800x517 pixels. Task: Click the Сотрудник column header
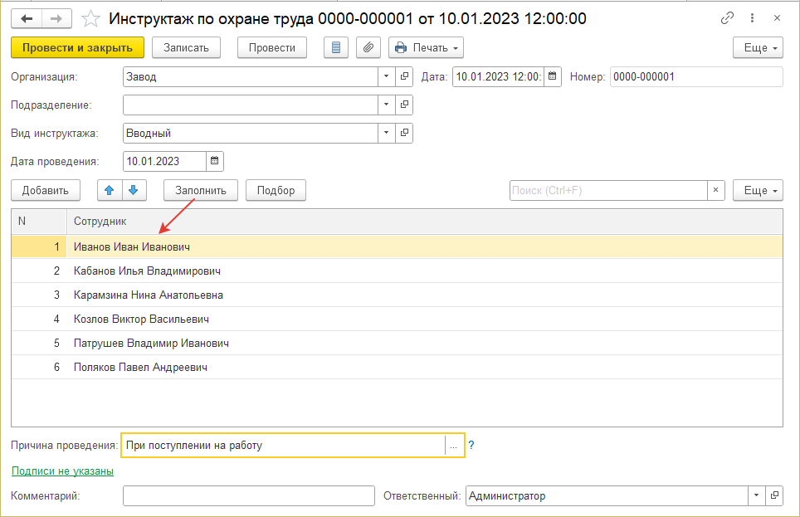425,221
